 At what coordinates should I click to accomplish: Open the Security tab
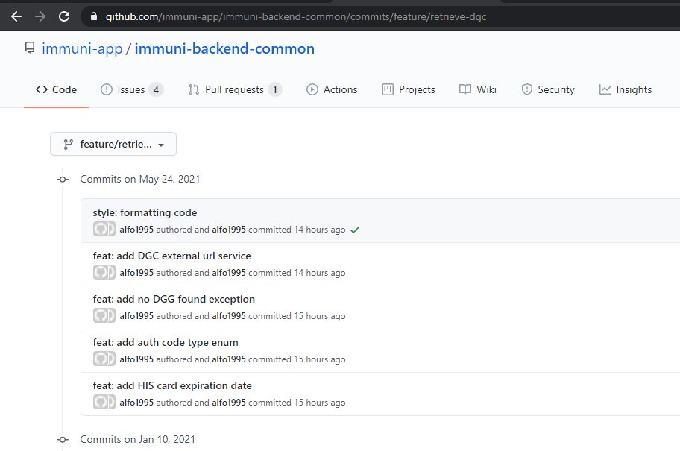[548, 89]
